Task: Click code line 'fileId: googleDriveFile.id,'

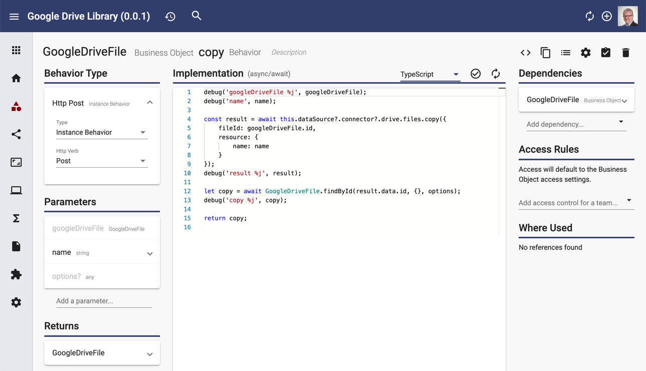Action: coord(267,128)
